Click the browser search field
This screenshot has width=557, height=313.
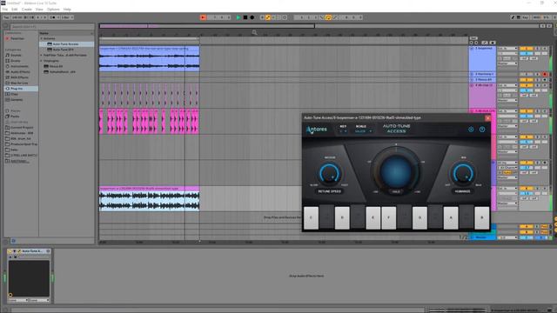coord(52,27)
